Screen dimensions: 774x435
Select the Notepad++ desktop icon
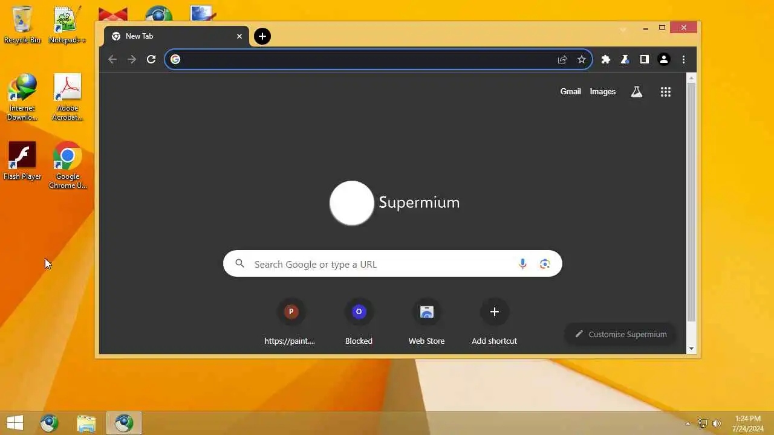tap(67, 25)
